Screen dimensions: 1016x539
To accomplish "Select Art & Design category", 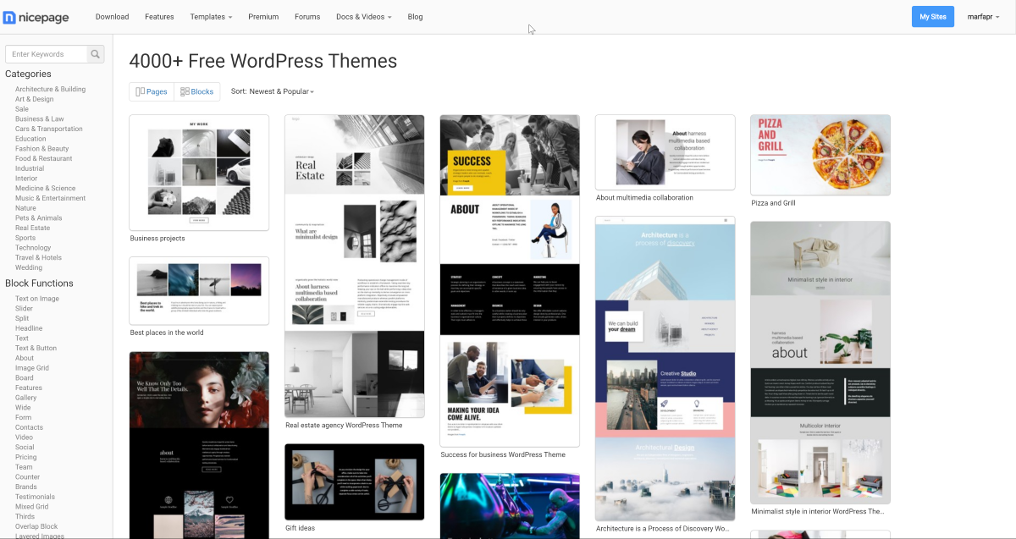I will pyautogui.click(x=34, y=99).
